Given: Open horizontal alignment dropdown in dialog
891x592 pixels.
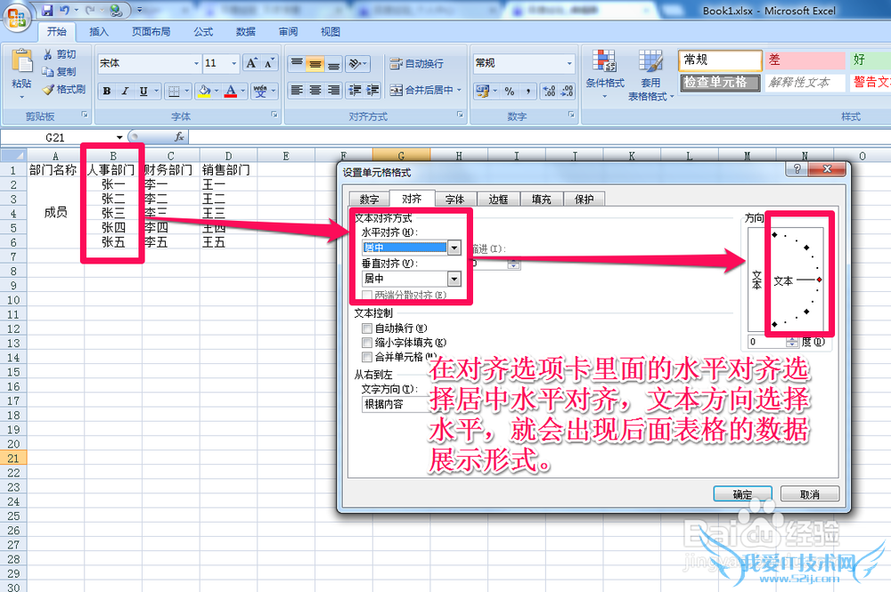Looking at the screenshot, I should click(454, 247).
